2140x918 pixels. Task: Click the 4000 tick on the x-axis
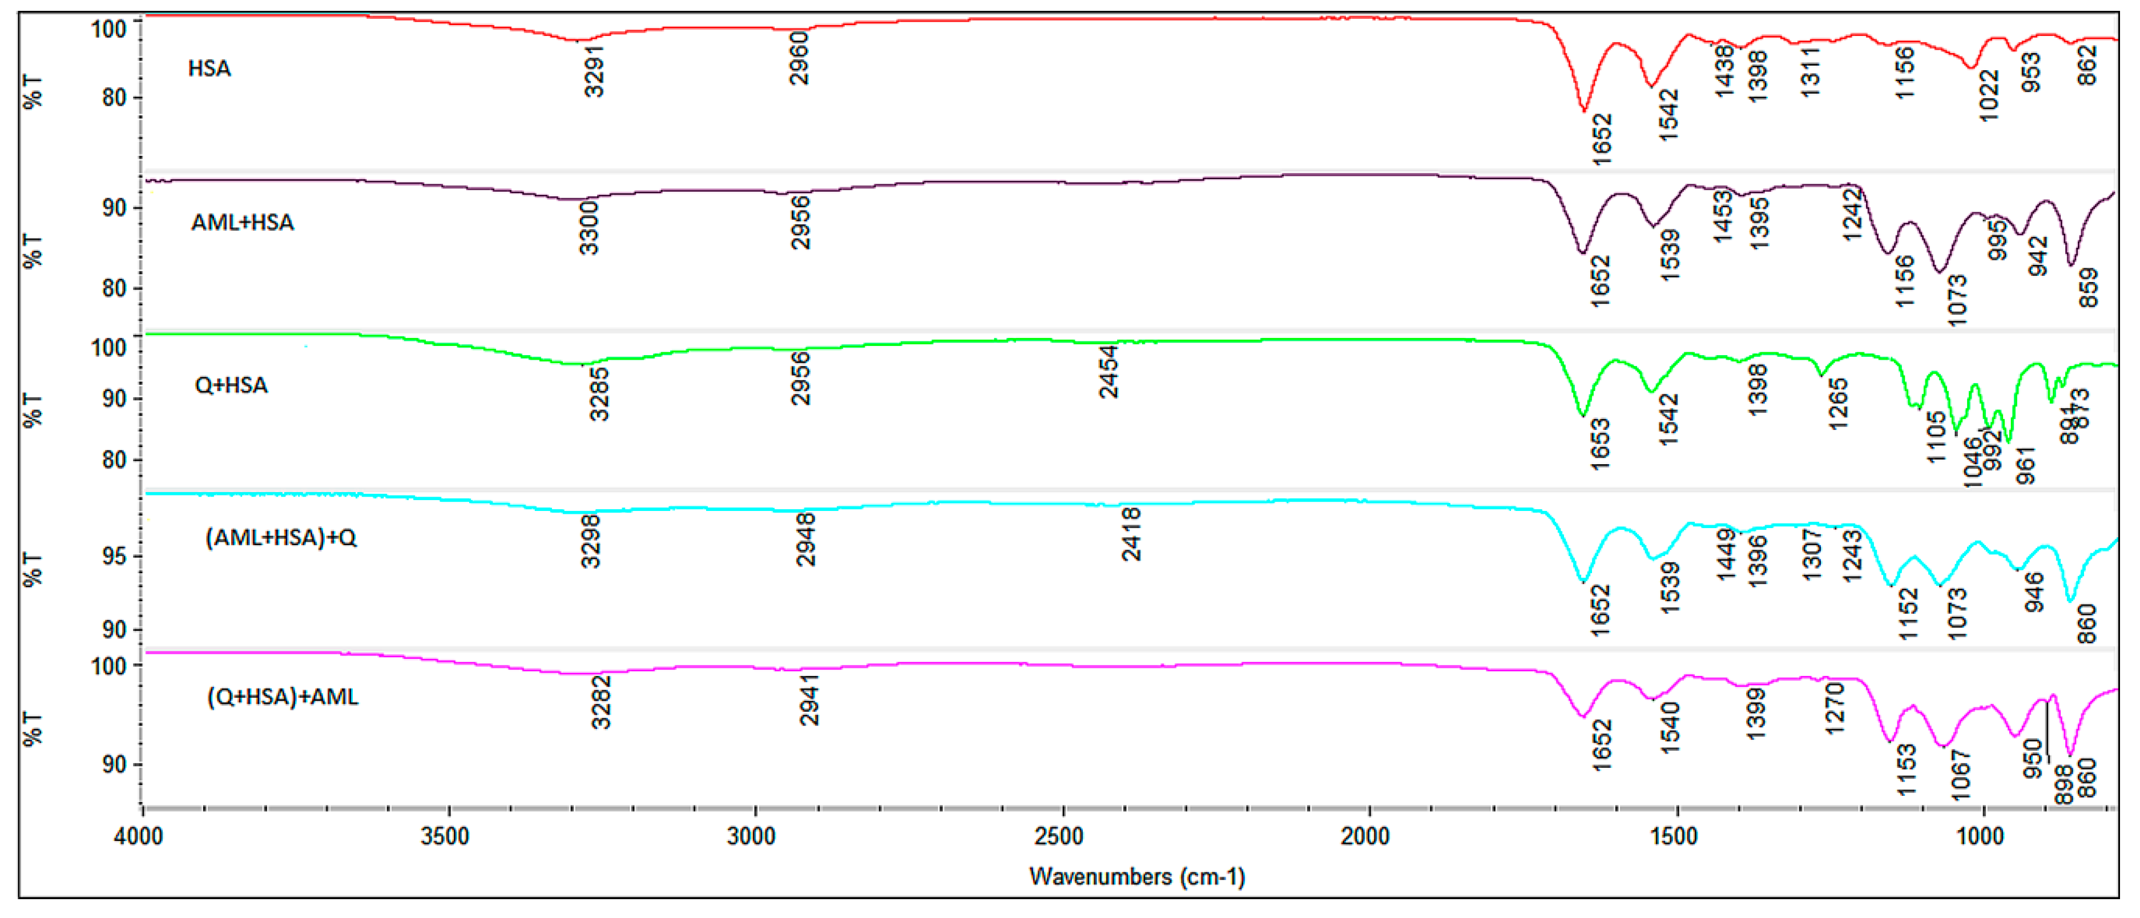(x=139, y=836)
